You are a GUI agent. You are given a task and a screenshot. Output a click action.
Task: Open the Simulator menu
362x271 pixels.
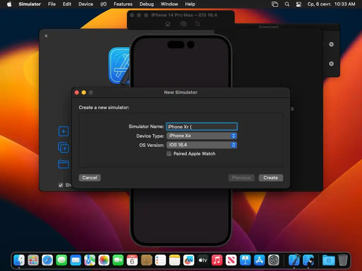tap(30, 4)
